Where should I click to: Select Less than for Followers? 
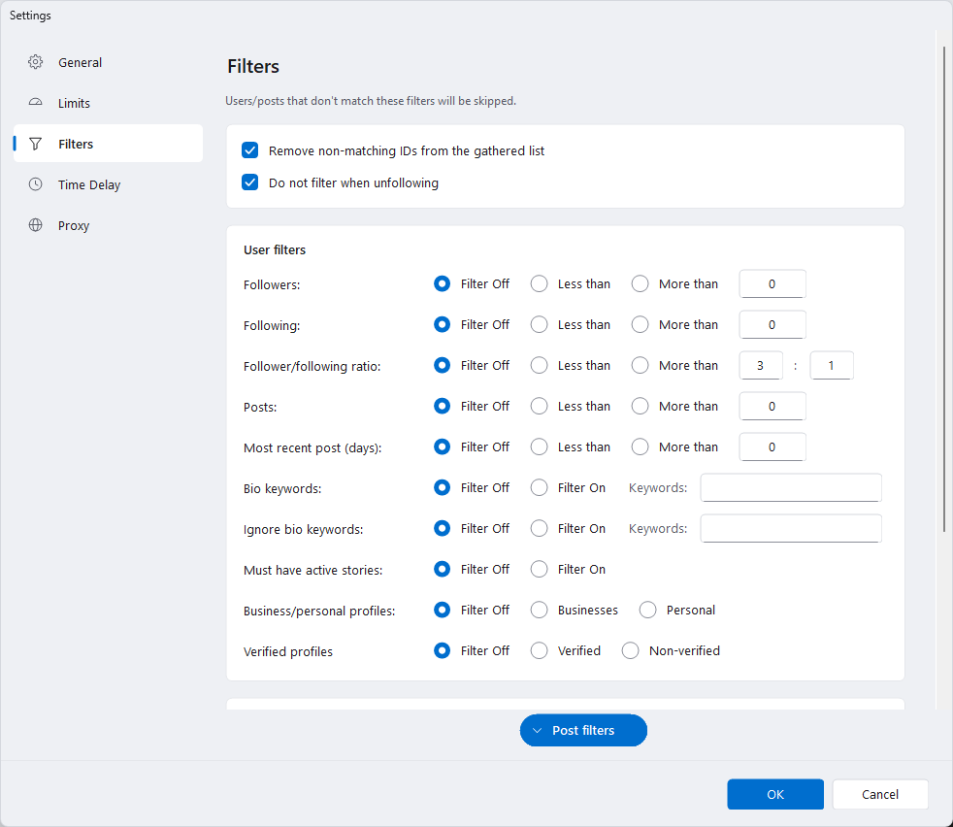tap(539, 284)
